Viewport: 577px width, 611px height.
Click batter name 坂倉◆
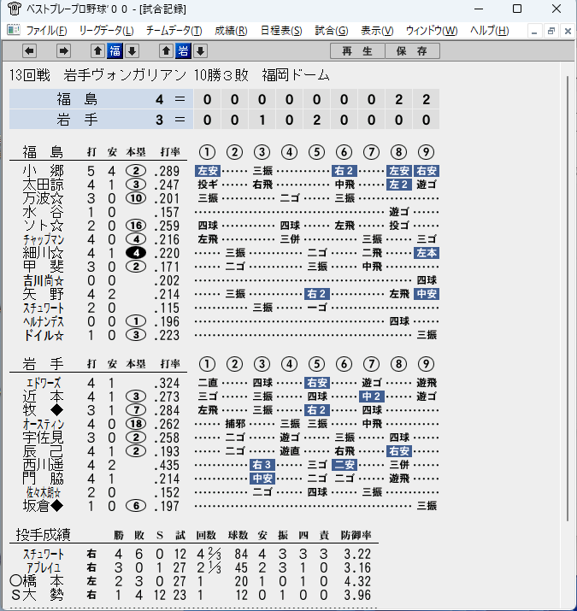(x=43, y=506)
